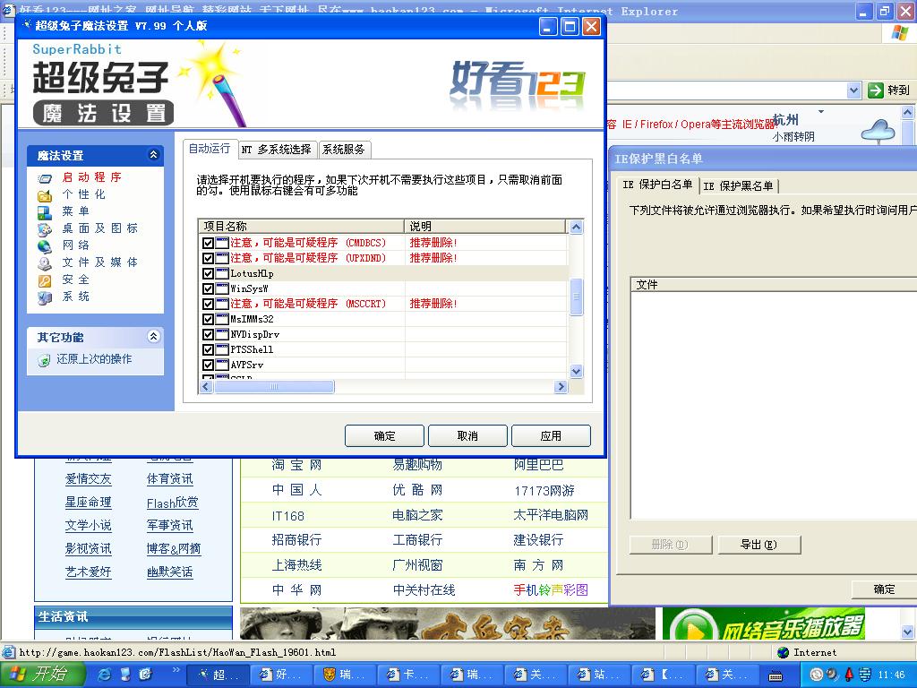Select the IE 保护白名单 tab
Screen dimensions: 917x688
657,185
